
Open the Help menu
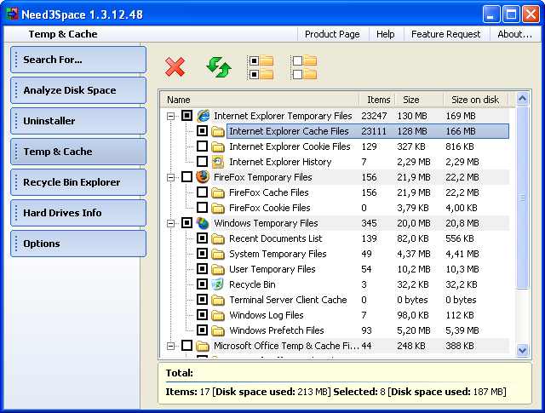(x=386, y=34)
